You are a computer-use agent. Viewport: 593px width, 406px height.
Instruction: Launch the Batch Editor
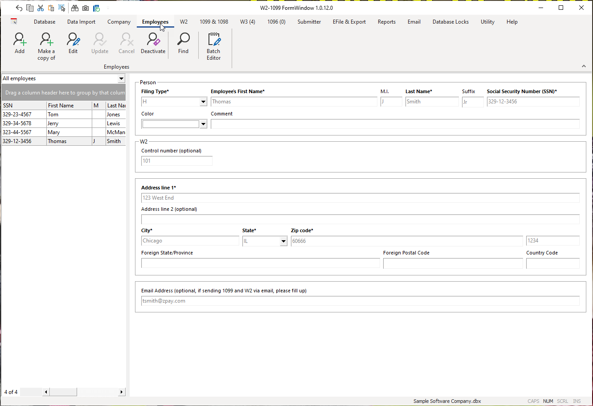[214, 46]
